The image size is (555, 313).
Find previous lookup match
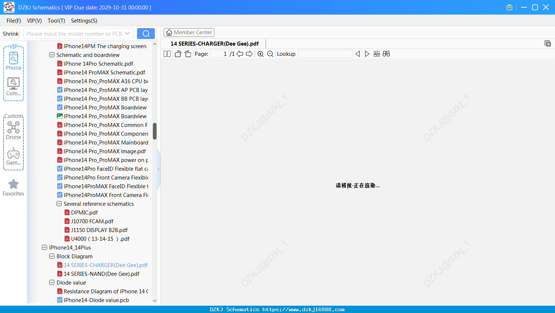click(357, 54)
